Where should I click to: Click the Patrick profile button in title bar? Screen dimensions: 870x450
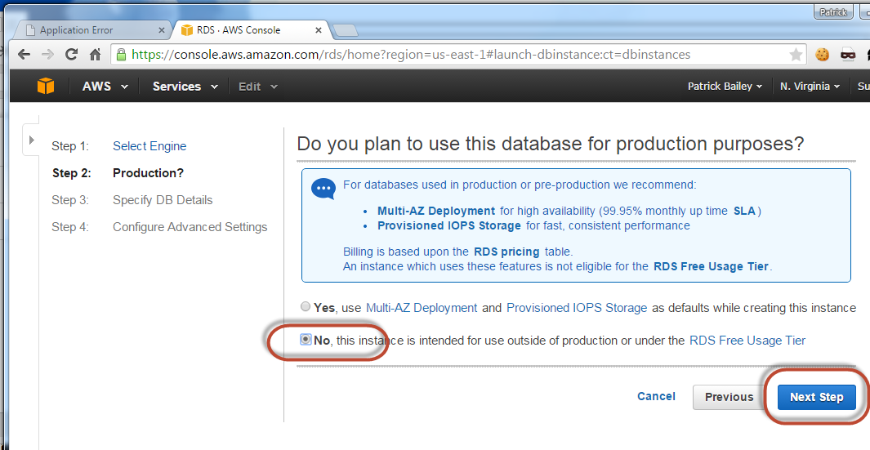coord(833,11)
